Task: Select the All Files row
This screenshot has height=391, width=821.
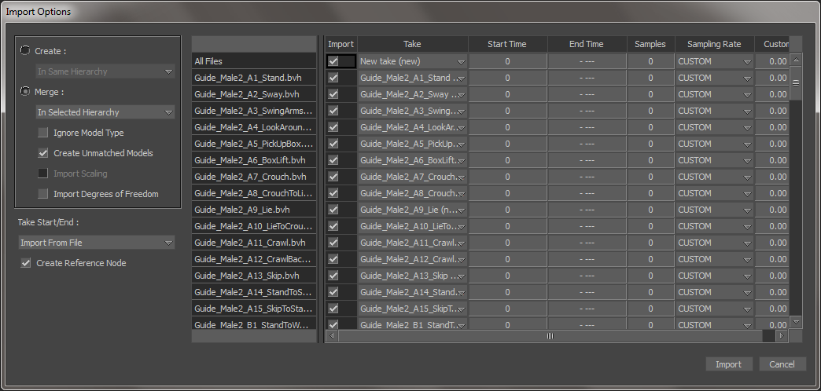Action: (255, 61)
